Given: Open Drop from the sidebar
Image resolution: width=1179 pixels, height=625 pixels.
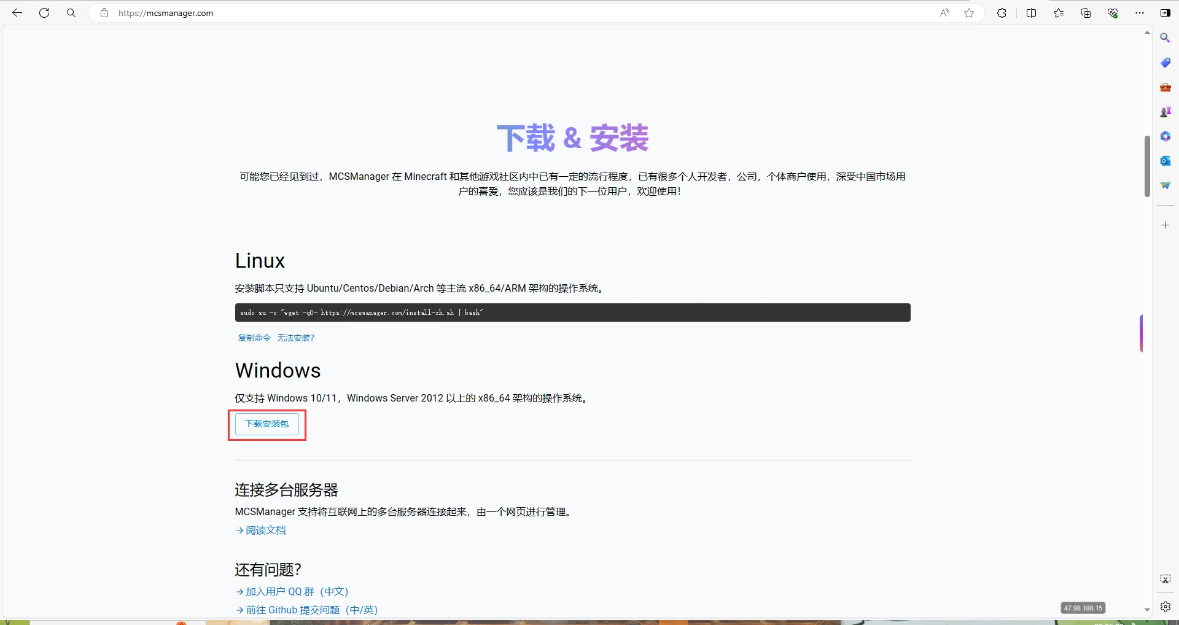Looking at the screenshot, I should (x=1165, y=185).
